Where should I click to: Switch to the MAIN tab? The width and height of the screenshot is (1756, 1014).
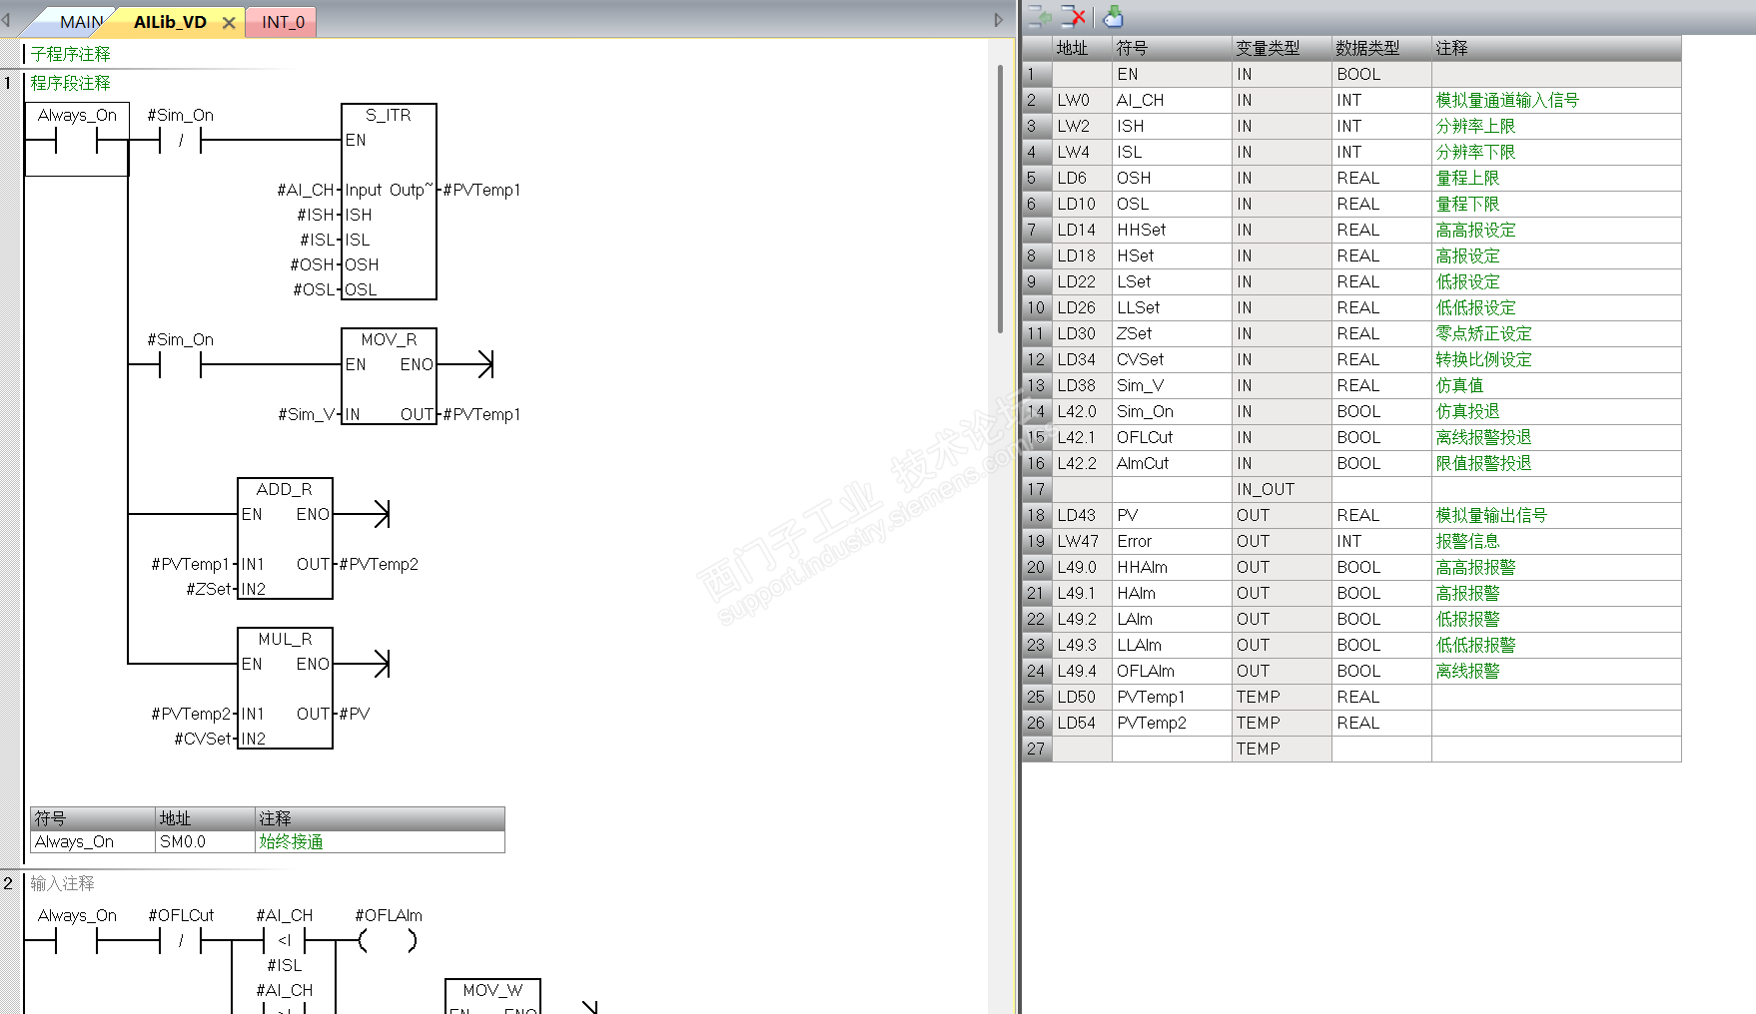click(x=81, y=22)
